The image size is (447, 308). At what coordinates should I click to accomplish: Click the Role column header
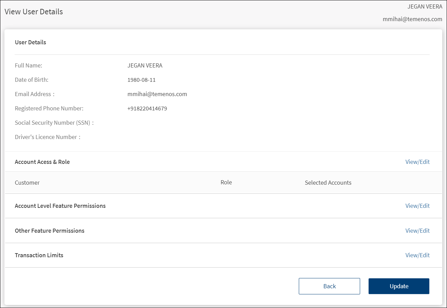pyautogui.click(x=226, y=182)
